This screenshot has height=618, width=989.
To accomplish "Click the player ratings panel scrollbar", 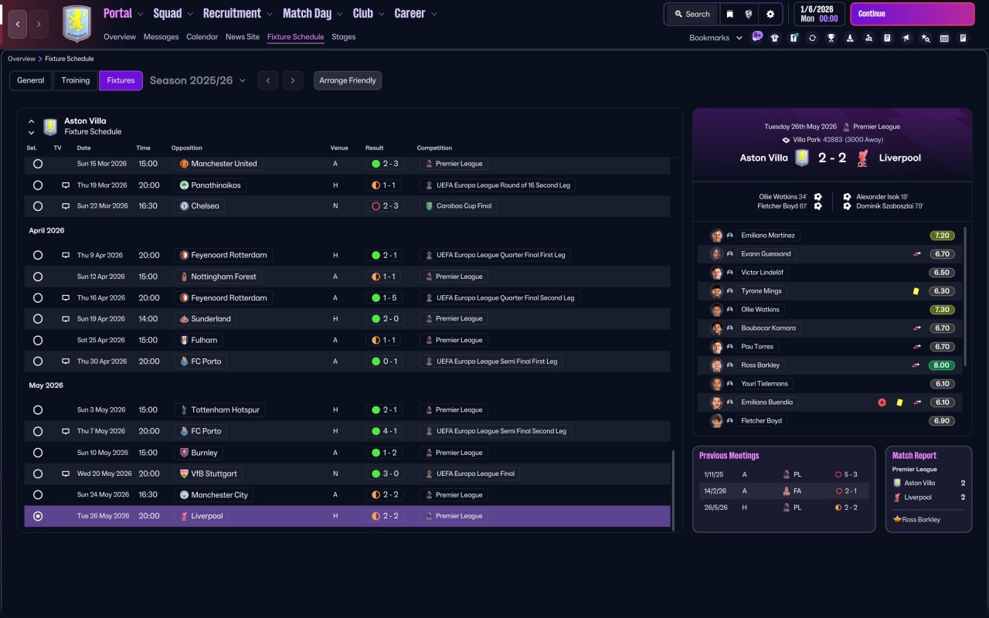I will (966, 298).
